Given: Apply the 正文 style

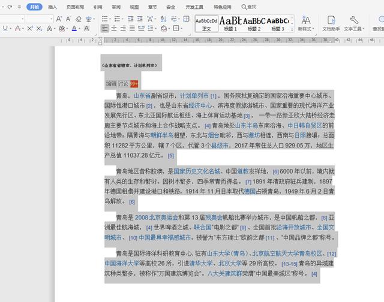Looking at the screenshot, I should (x=206, y=24).
